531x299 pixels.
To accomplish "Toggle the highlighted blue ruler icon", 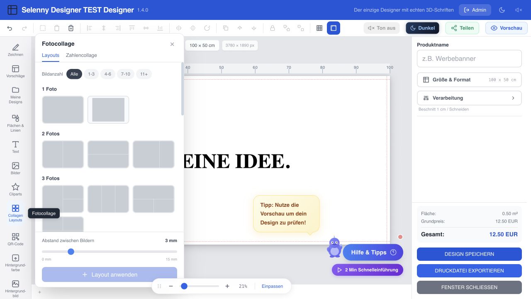I will [334, 28].
